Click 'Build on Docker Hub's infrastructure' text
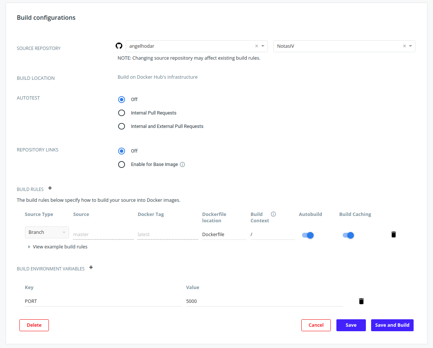The height and width of the screenshot is (348, 433). [x=157, y=77]
